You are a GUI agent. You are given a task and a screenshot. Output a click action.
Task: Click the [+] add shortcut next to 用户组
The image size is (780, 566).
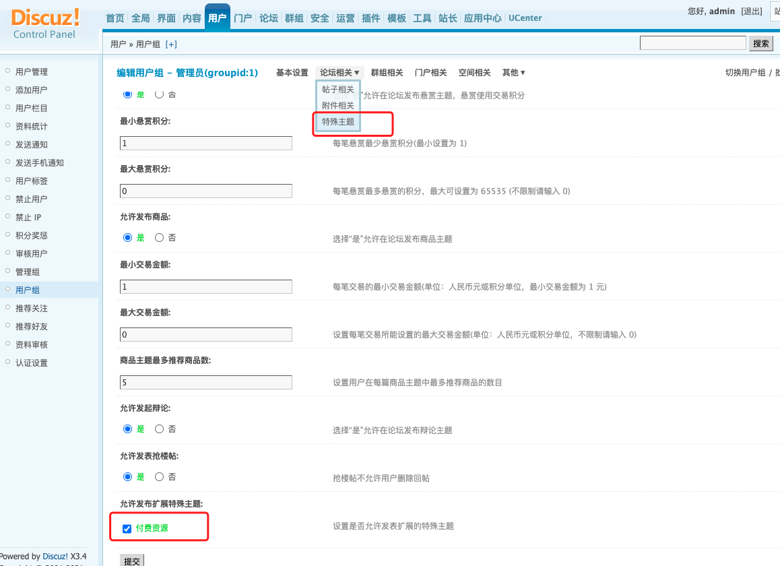pyautogui.click(x=171, y=44)
